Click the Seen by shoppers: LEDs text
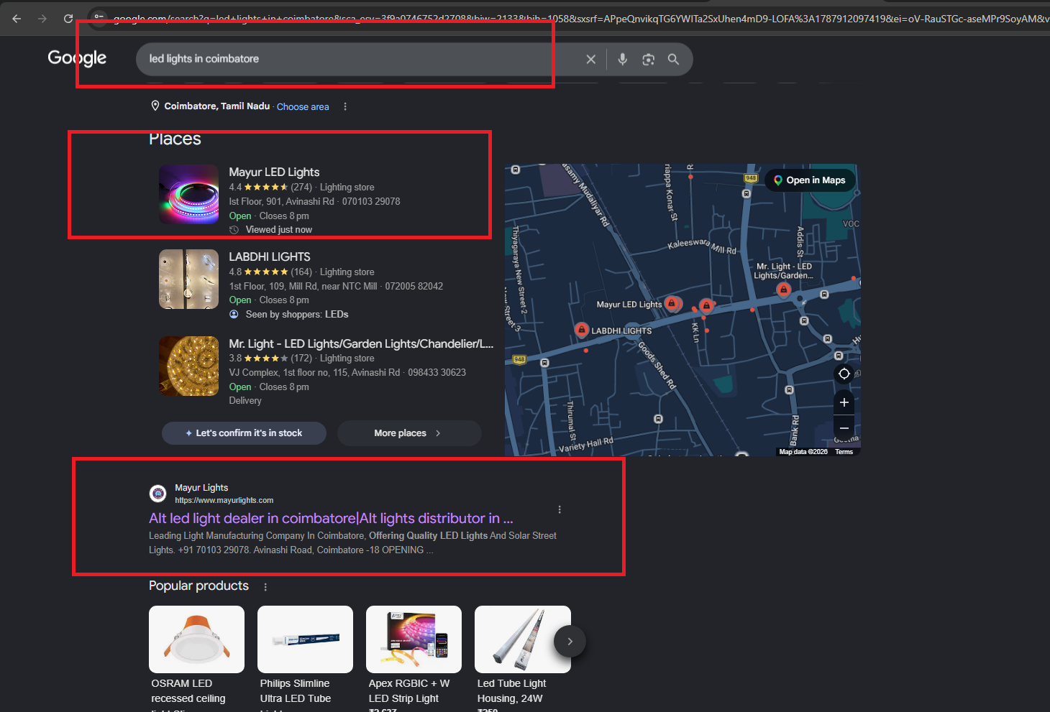1050x712 pixels. pos(297,315)
